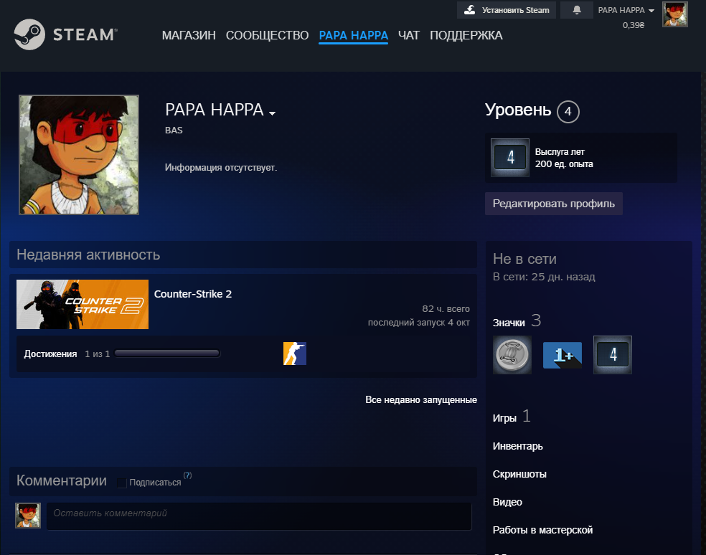Screen dimensions: 706x555
Task: Open the ПОДДЕРЖКА menu
Action: [x=466, y=35]
